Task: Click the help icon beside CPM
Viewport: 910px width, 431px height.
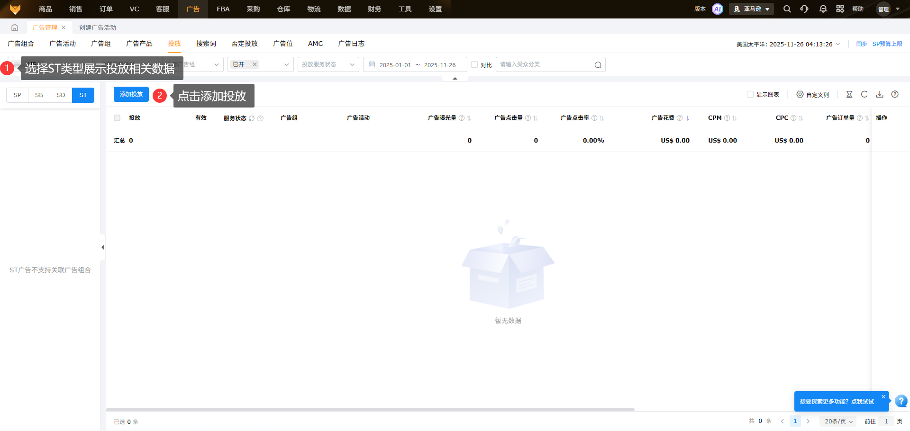Action: 727,118
